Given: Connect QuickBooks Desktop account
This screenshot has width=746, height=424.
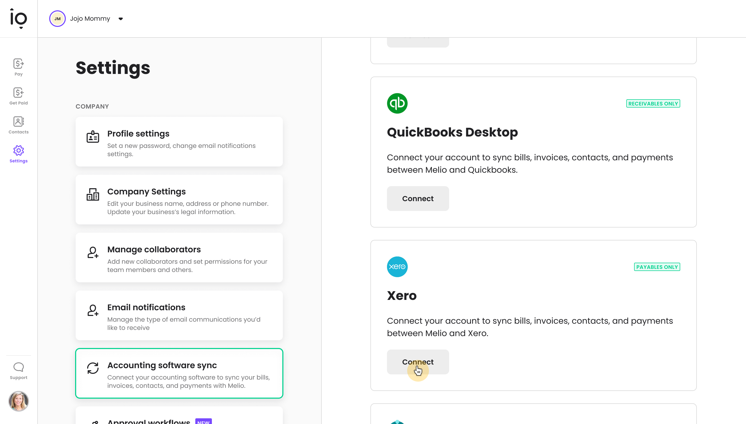Looking at the screenshot, I should 418,199.
